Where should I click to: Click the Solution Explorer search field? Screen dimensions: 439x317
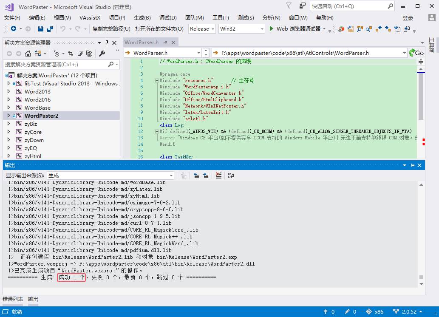click(55, 64)
